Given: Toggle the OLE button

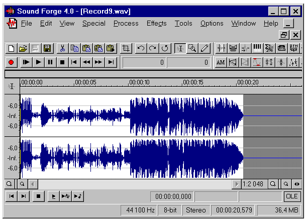Looking at the screenshot, I should (x=292, y=196).
